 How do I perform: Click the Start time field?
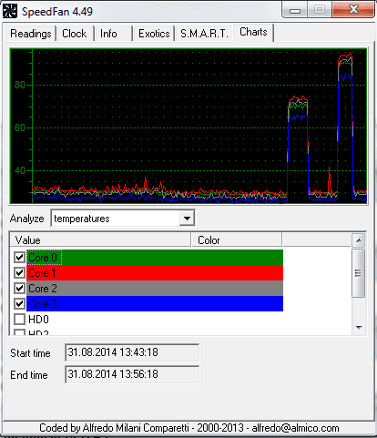(x=132, y=352)
